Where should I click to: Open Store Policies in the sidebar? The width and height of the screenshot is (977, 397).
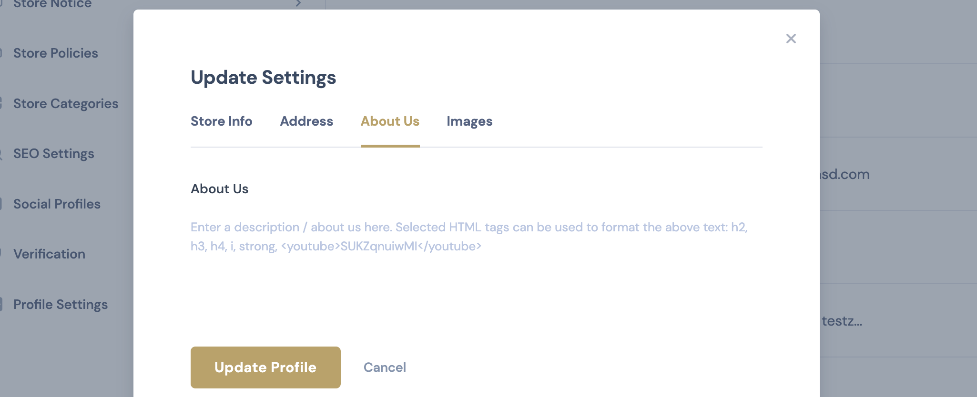[56, 53]
